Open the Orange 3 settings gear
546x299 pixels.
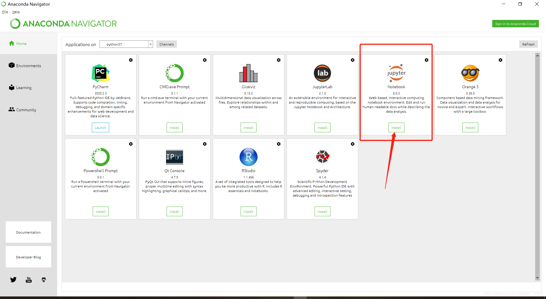coord(500,60)
